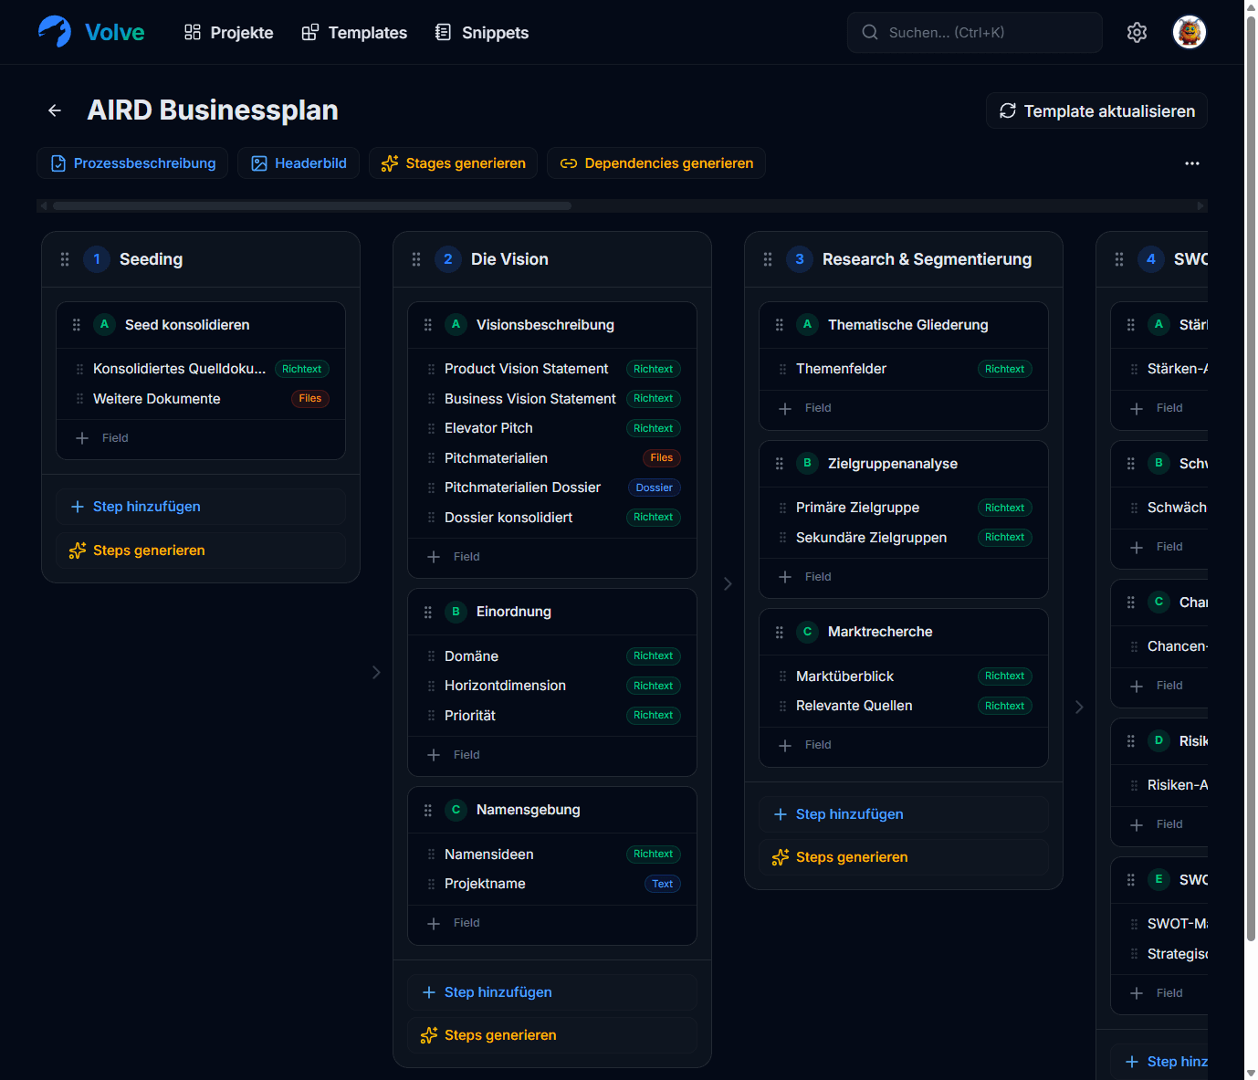The width and height of the screenshot is (1258, 1080).
Task: Click the chevron right of Research & Segmentierung
Action: (x=1079, y=707)
